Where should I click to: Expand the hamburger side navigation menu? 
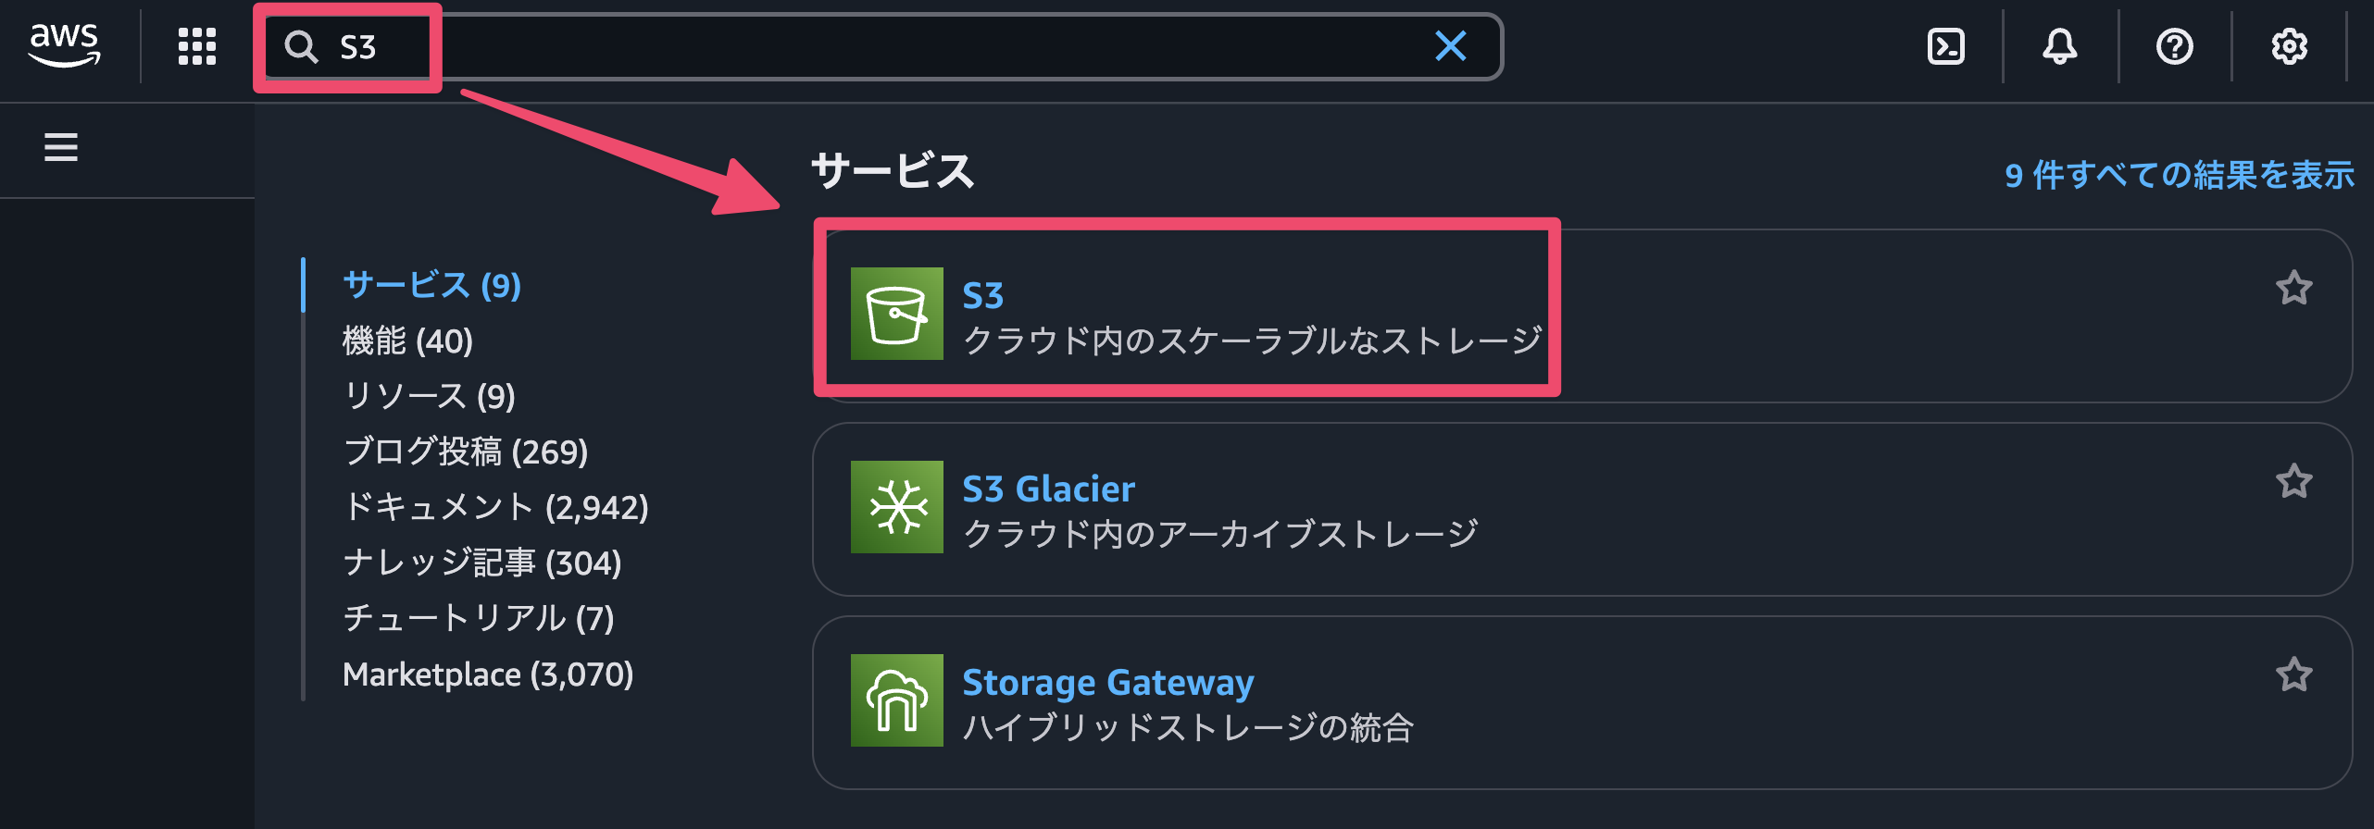click(61, 147)
